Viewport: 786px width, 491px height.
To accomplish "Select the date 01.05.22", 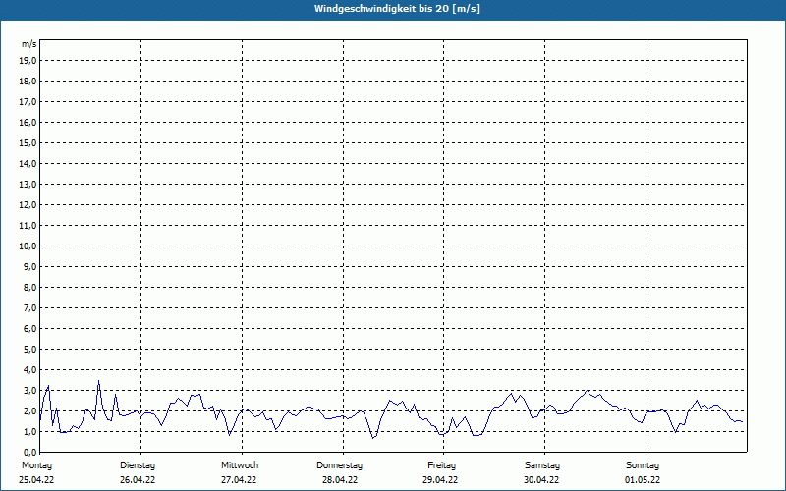I will [x=643, y=480].
